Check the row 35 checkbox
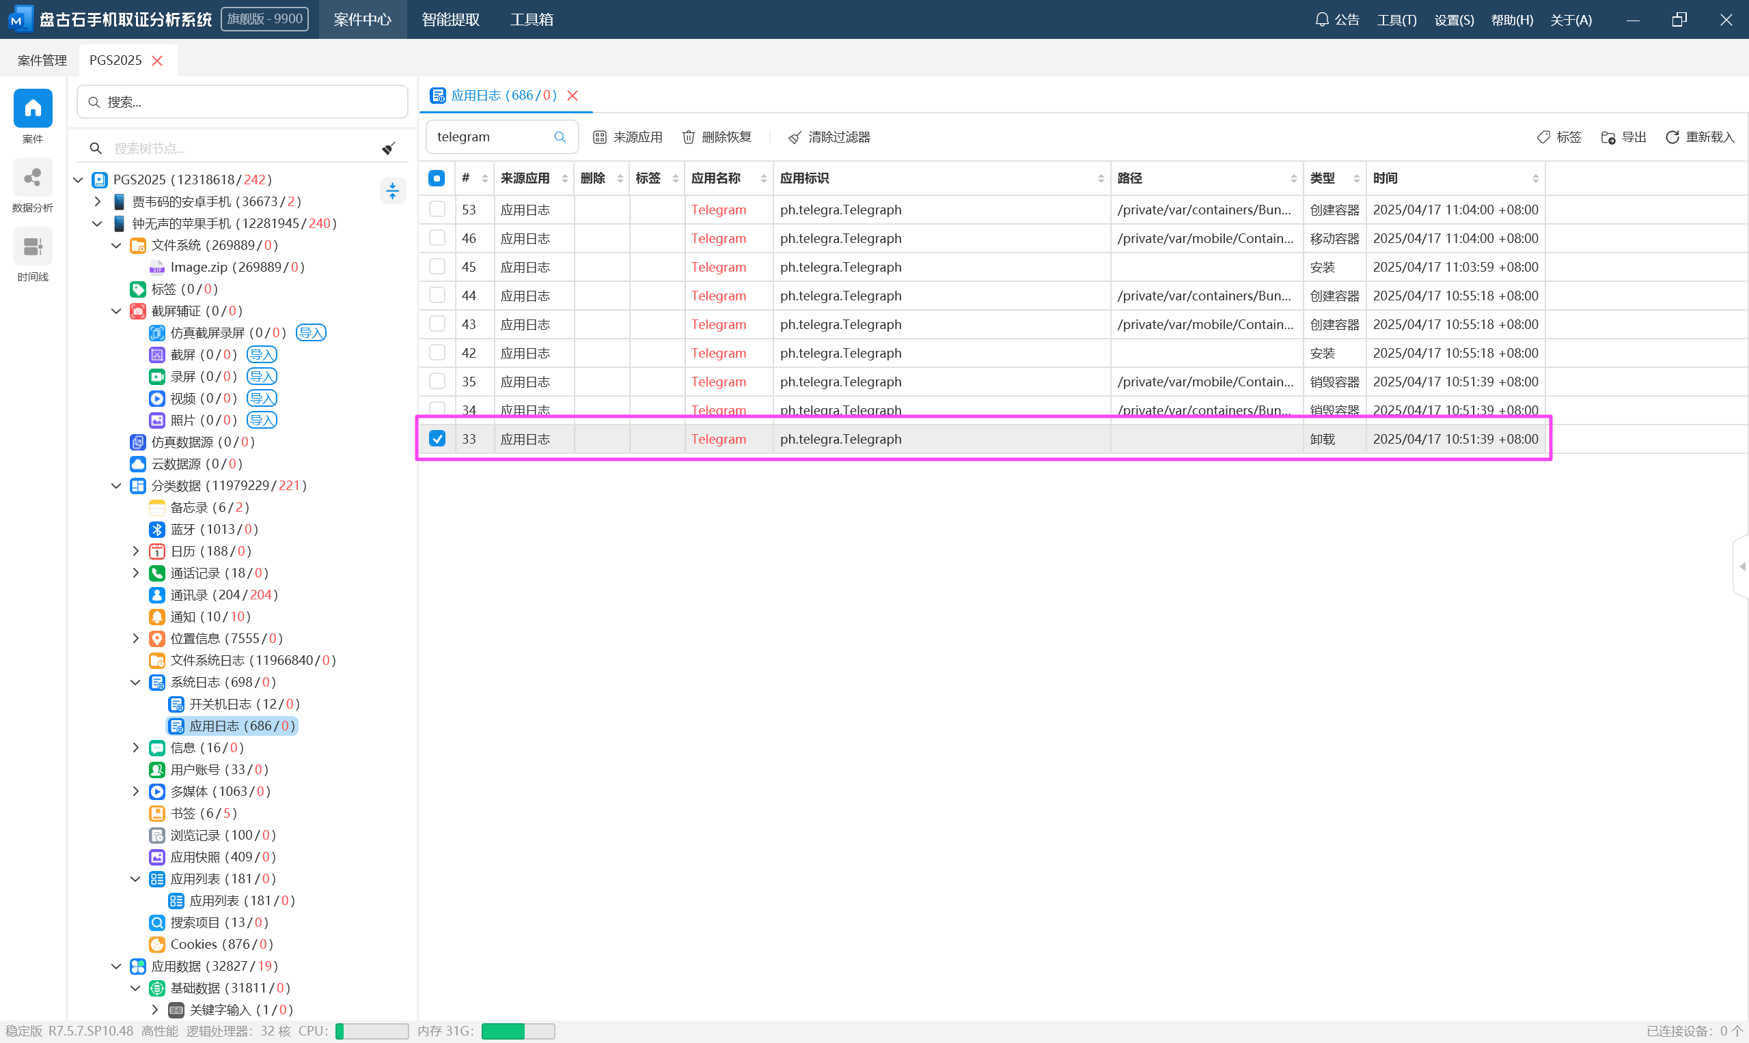 [437, 382]
